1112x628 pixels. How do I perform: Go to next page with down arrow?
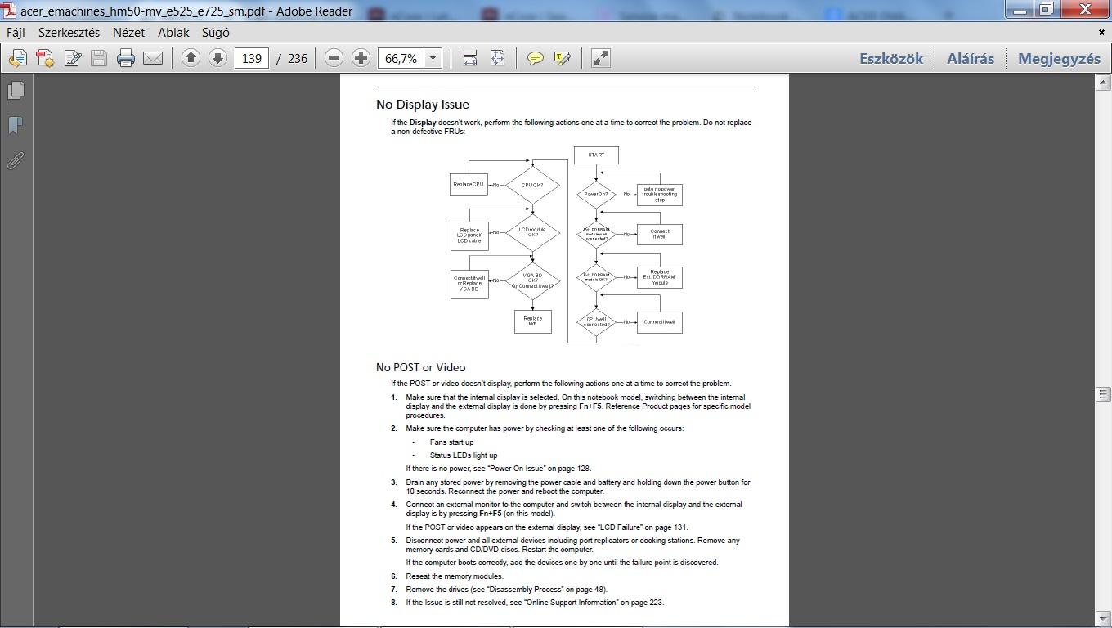217,58
